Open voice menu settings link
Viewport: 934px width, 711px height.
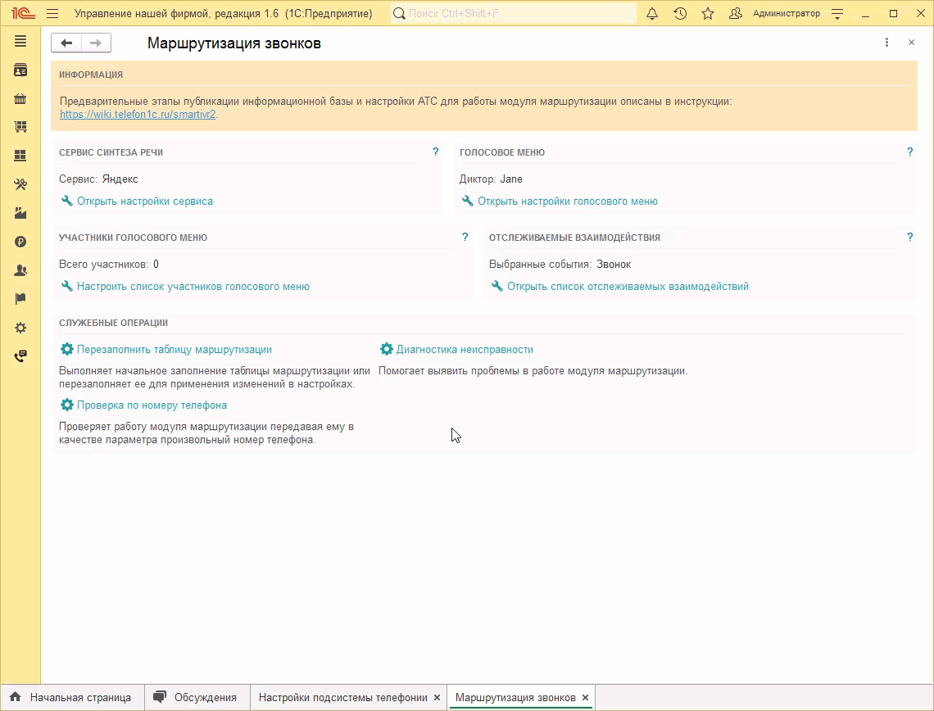[x=567, y=202]
